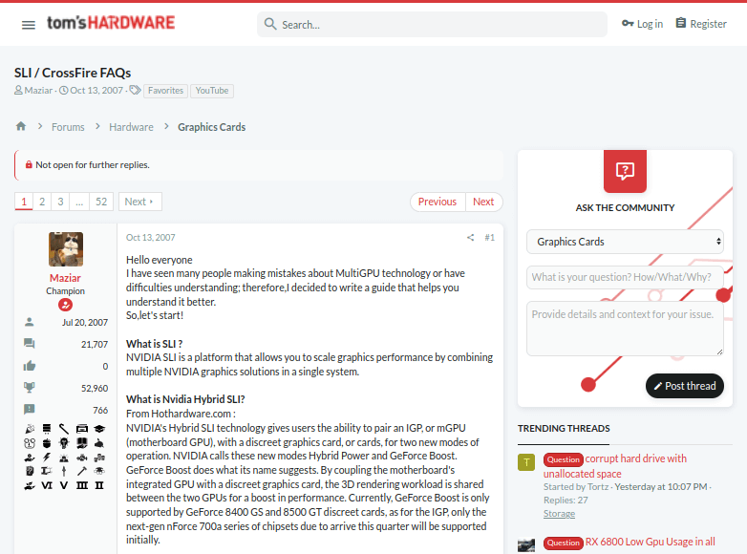Open the Graphics Cards breadcrumb
This screenshot has height=554, width=747.
211,127
